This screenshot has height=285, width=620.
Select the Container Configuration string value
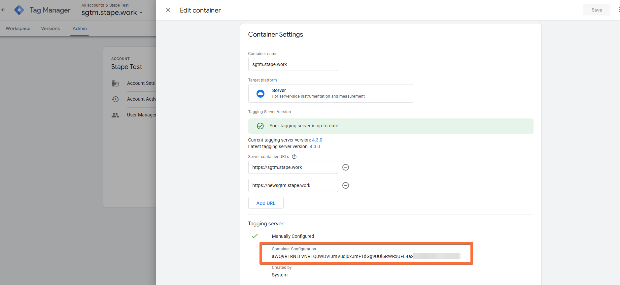point(365,256)
